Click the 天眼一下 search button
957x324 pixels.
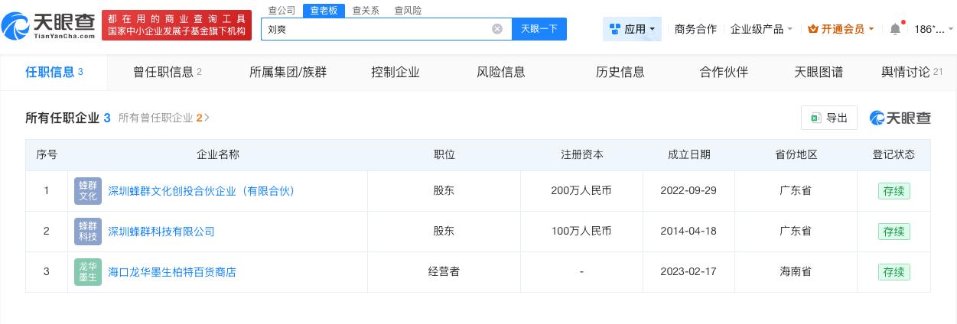tap(539, 29)
